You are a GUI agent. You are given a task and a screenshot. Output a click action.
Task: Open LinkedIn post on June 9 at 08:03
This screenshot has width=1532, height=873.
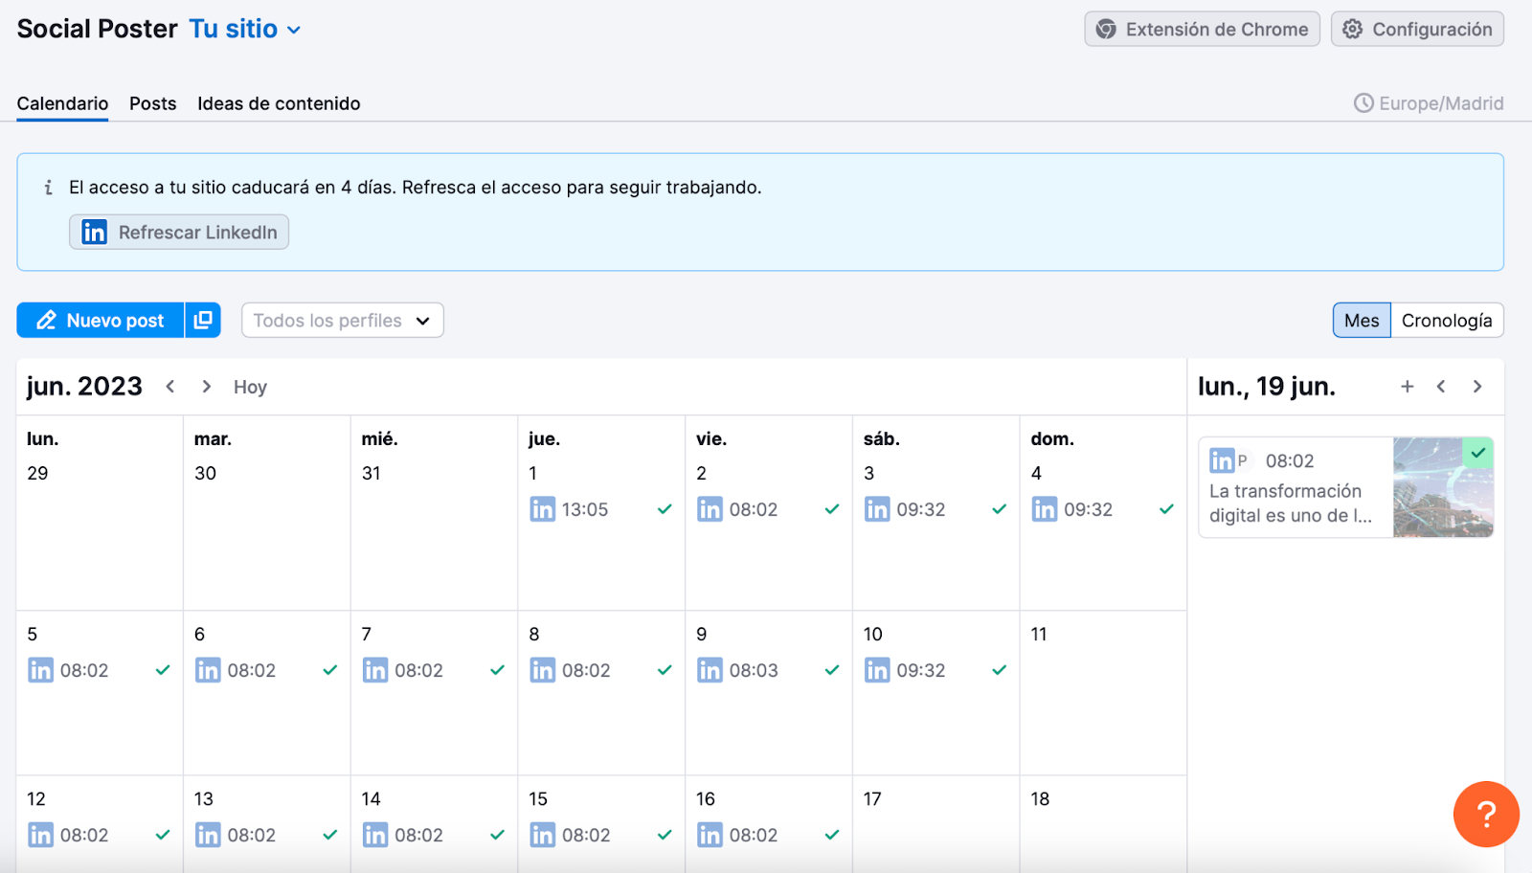coord(768,670)
